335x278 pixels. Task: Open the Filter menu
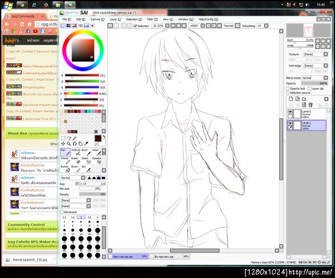152,19
